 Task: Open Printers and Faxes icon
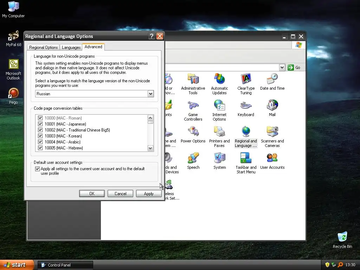219,137
